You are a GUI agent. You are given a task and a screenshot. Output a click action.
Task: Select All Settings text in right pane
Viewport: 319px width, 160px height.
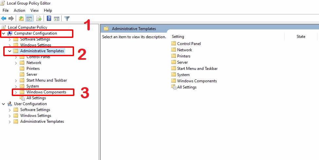(187, 87)
